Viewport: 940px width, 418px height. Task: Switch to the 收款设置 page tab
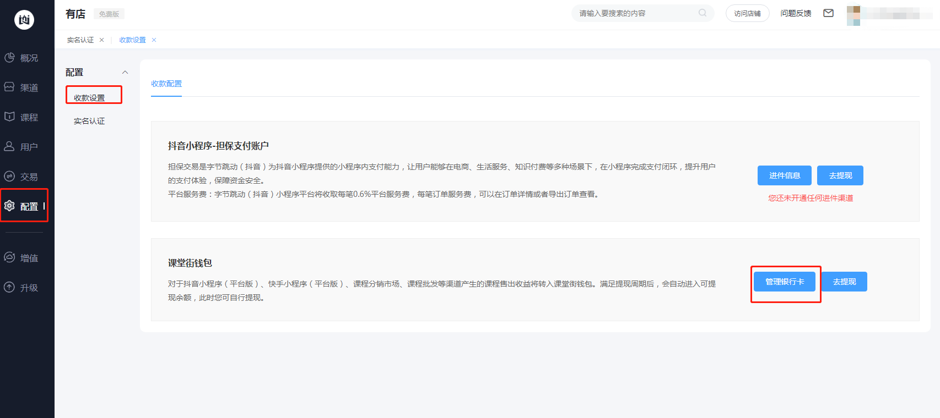133,40
